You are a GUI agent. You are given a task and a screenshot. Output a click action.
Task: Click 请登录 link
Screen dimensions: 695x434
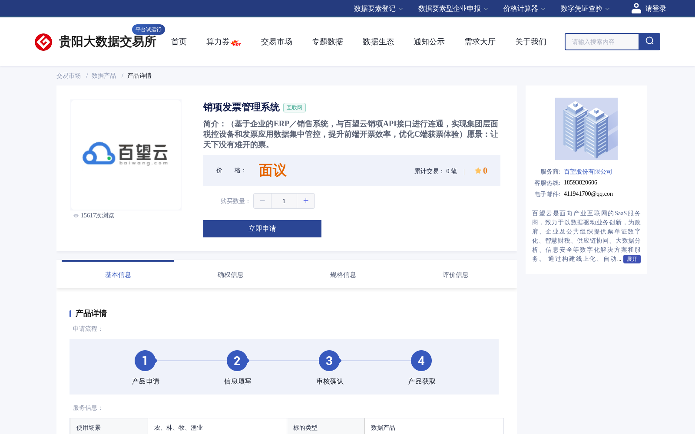click(x=655, y=9)
